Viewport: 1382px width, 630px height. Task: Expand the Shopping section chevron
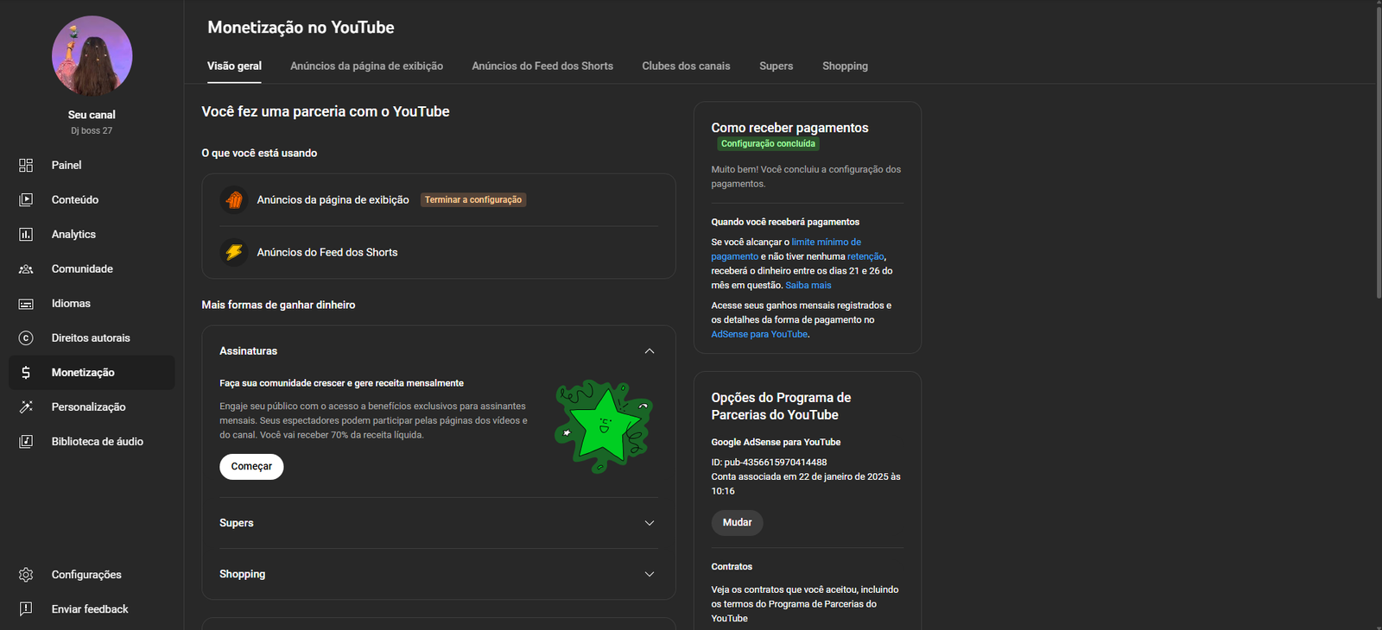(650, 574)
